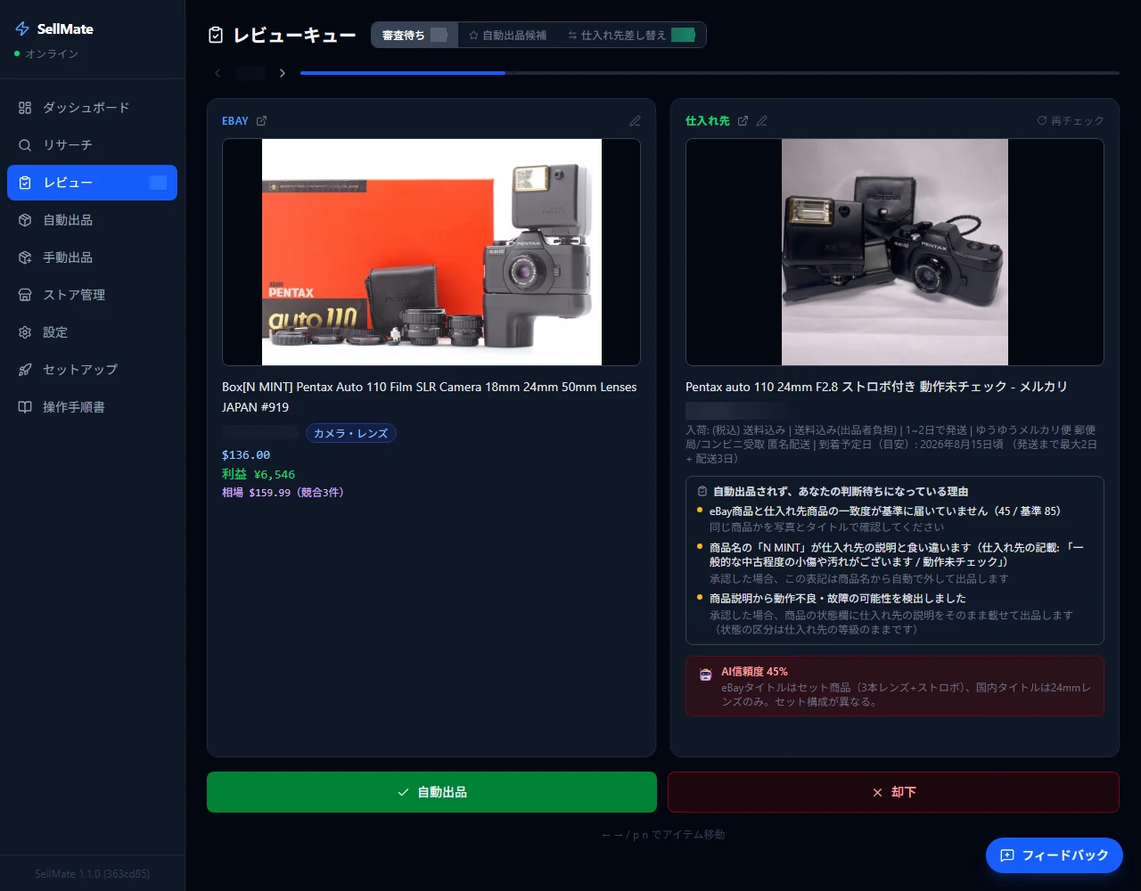The image size is (1141, 891).
Task: Open 操作手順書 in the sidebar
Action: [92, 407]
